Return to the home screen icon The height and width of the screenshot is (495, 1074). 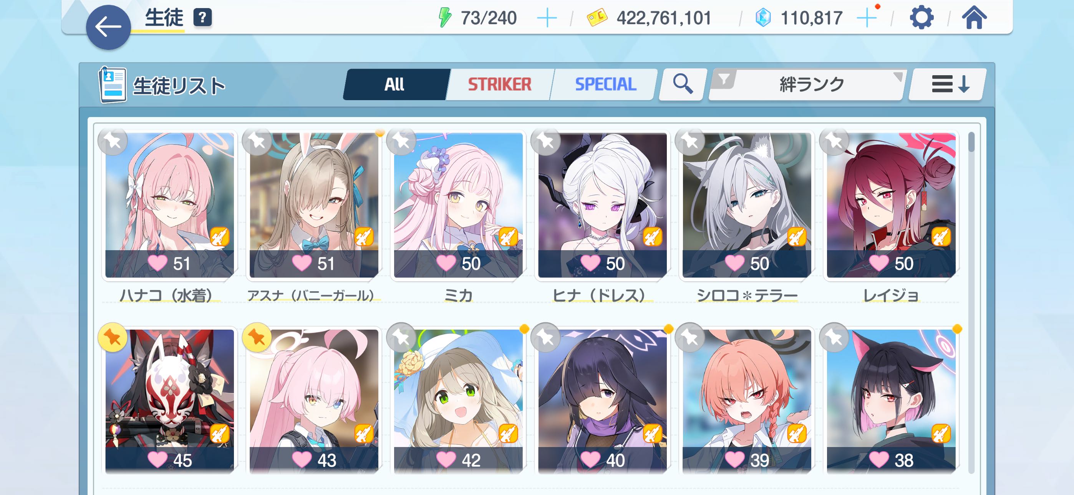coord(974,18)
